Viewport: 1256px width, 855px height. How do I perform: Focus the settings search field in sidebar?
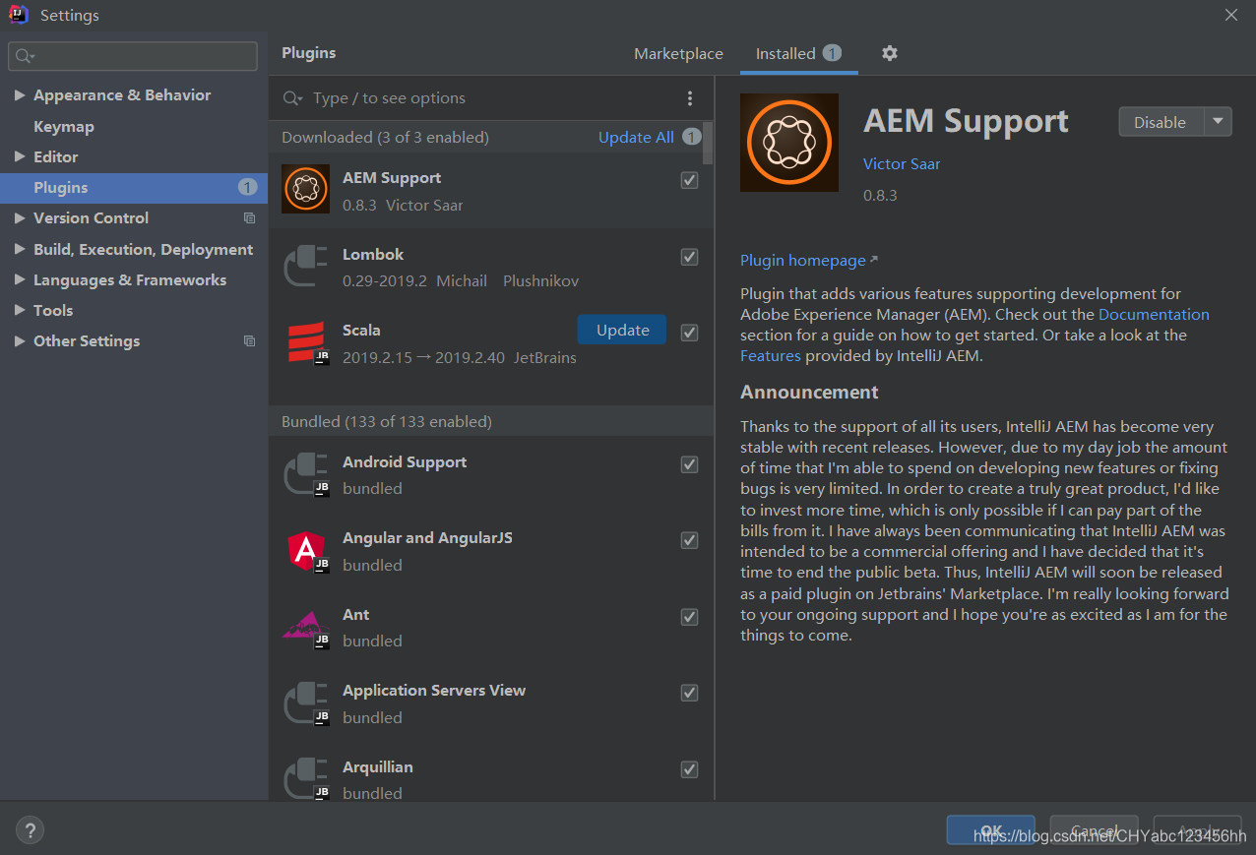(x=133, y=56)
